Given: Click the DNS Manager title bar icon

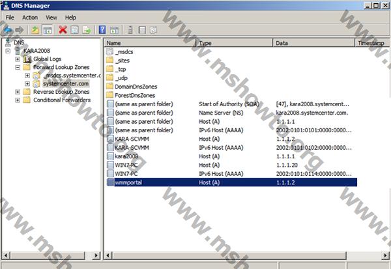Looking at the screenshot, I should click(x=6, y=5).
